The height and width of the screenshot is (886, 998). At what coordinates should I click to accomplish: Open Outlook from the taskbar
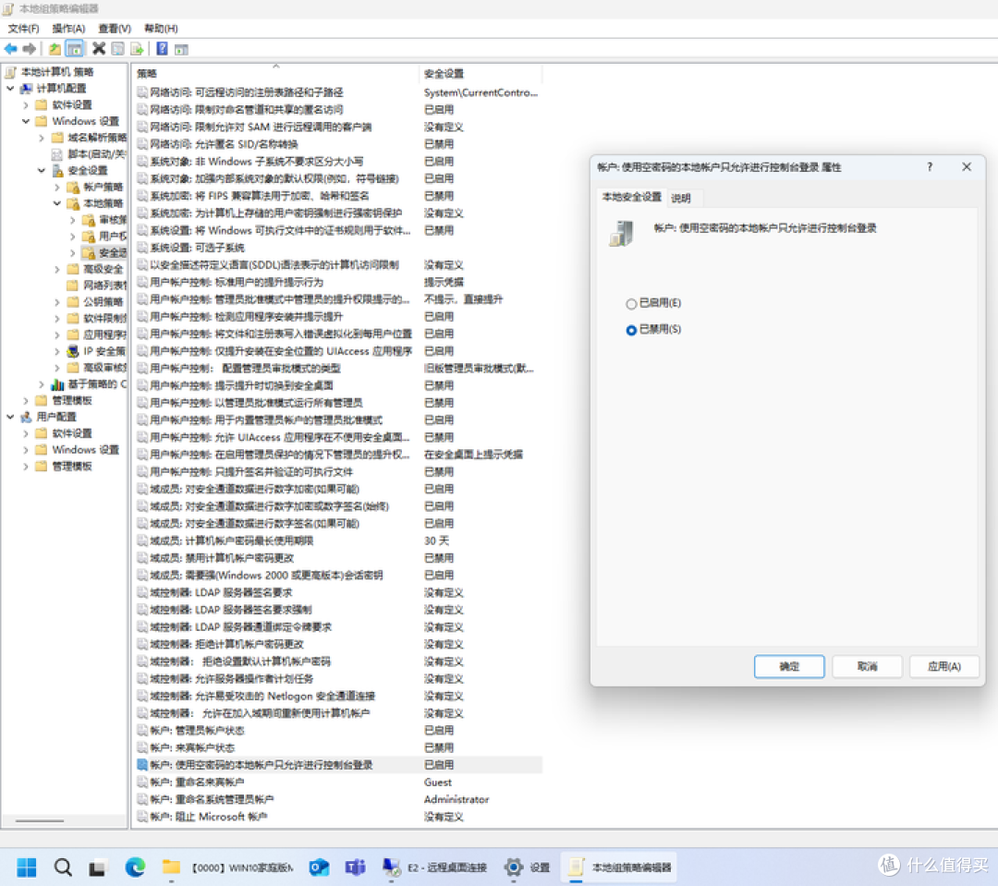click(319, 867)
